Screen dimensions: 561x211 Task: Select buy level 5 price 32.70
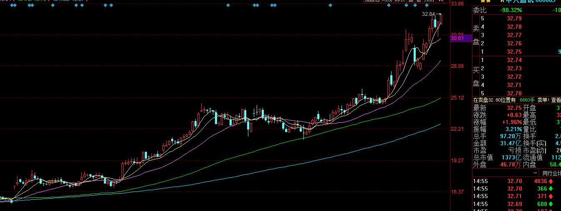(x=514, y=93)
